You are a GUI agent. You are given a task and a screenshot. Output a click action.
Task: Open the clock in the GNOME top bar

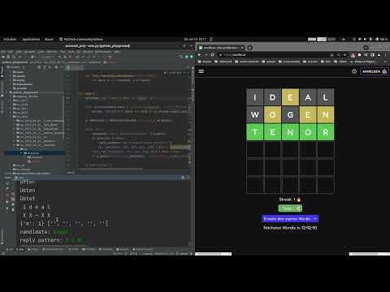[x=195, y=39]
